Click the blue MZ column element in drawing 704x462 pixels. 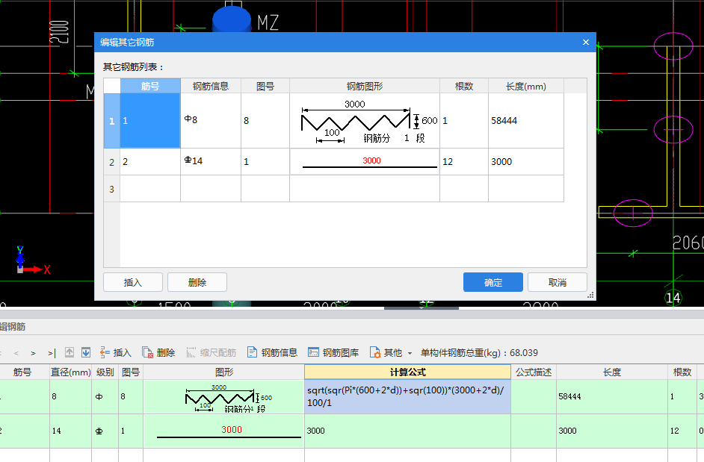(232, 19)
